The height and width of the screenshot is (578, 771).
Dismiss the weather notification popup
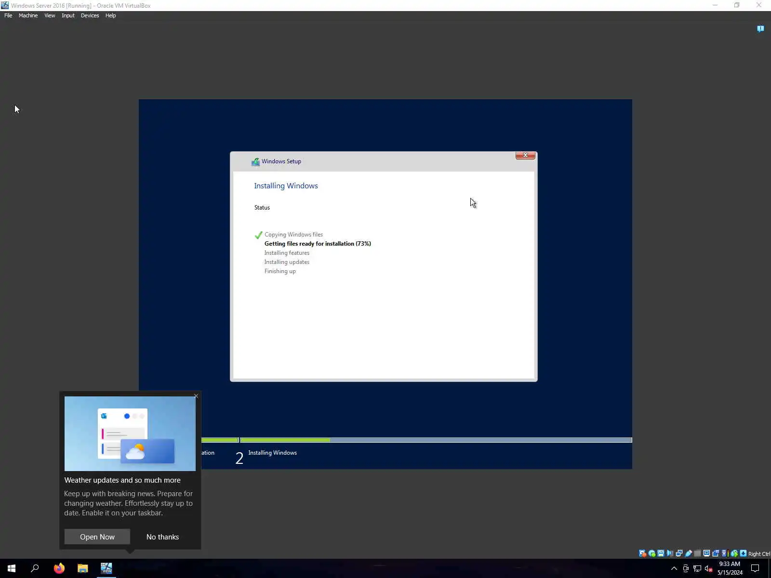tap(196, 396)
